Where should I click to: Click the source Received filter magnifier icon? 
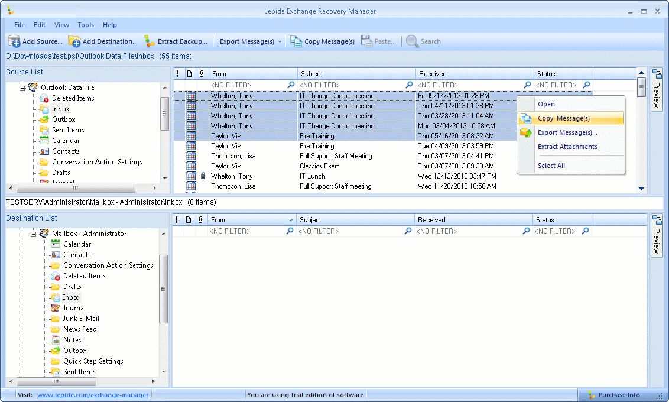pos(527,85)
